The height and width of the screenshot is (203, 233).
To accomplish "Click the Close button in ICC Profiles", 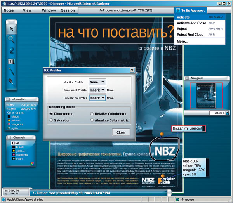I will (x=121, y=132).
